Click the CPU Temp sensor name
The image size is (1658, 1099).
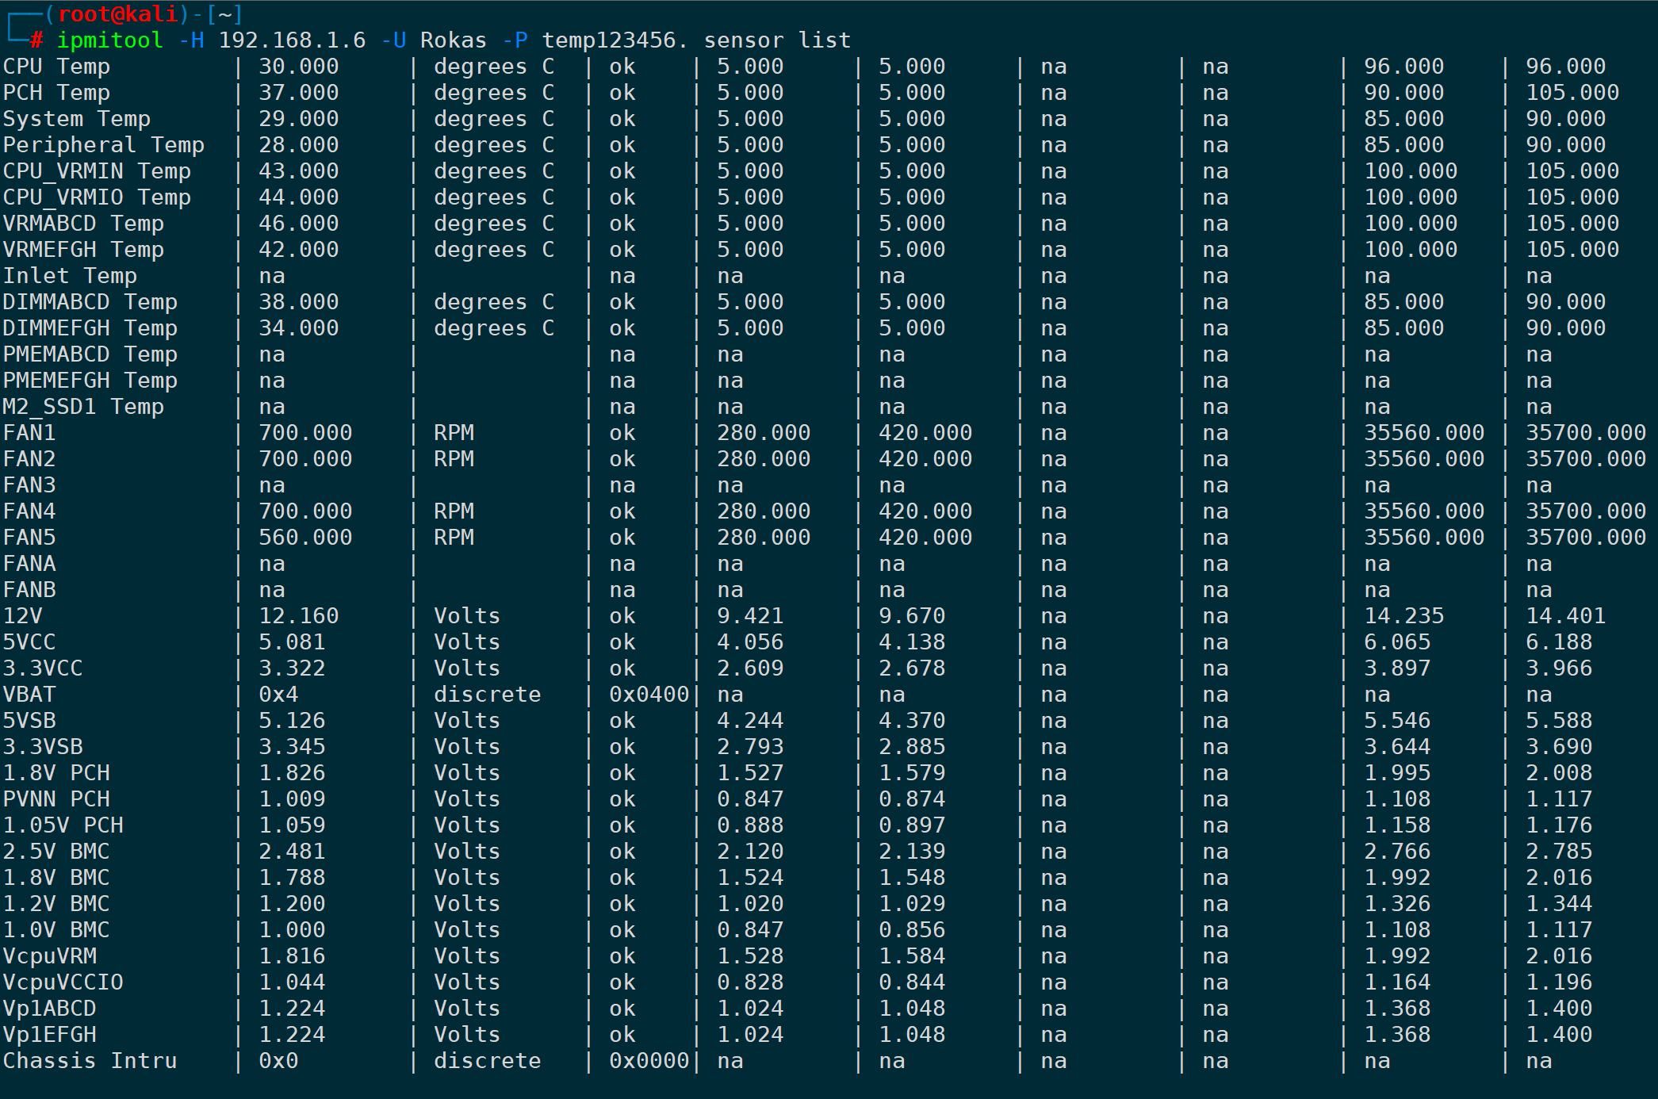pyautogui.click(x=56, y=67)
